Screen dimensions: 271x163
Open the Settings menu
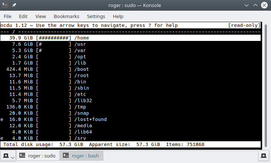click(x=96, y=16)
